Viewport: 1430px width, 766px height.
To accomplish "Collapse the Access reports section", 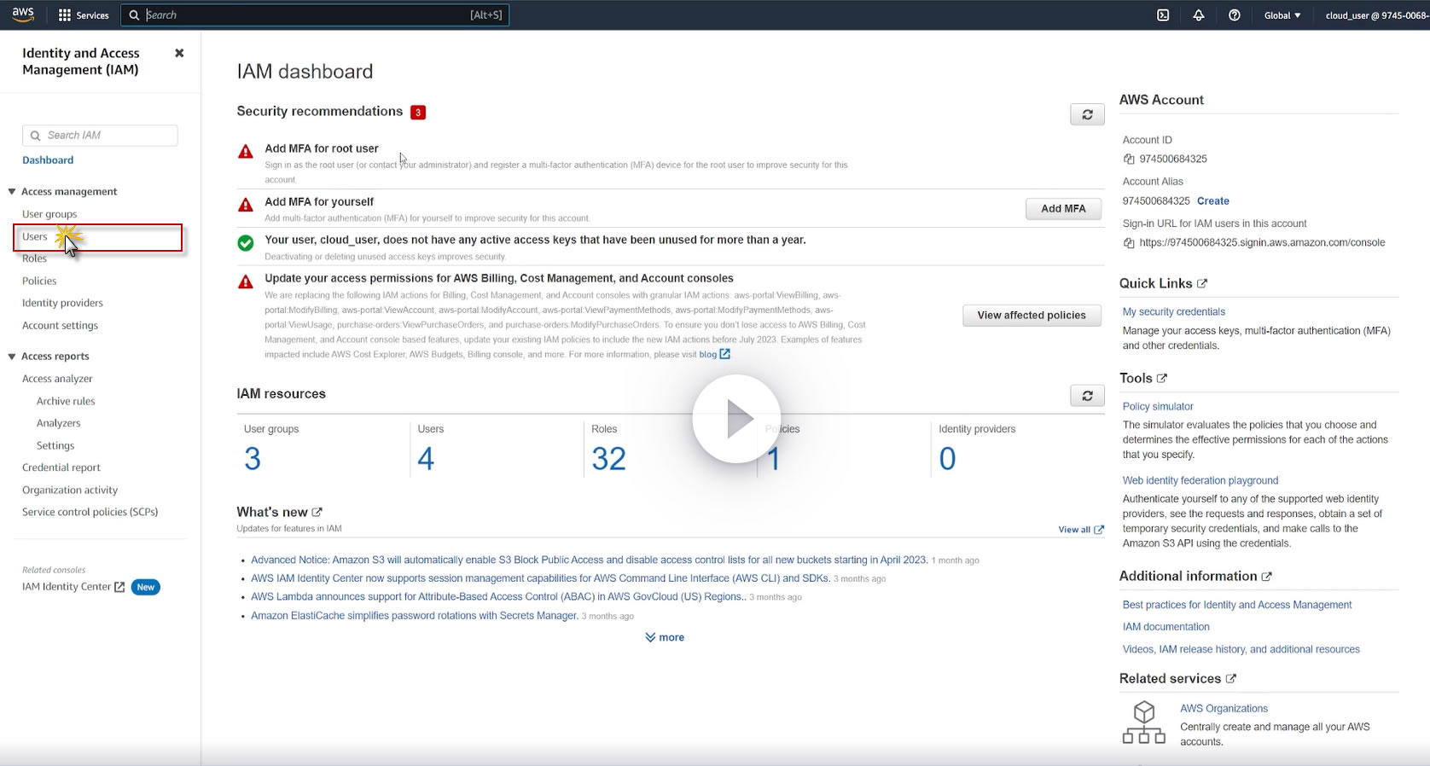I will coord(12,357).
